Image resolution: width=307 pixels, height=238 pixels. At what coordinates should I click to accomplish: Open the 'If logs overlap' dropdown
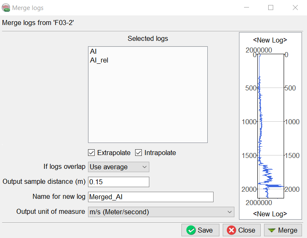pyautogui.click(x=118, y=167)
